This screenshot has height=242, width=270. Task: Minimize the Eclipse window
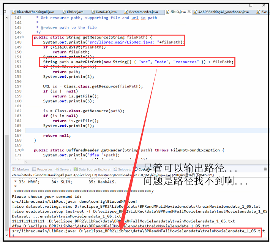click(238, 5)
